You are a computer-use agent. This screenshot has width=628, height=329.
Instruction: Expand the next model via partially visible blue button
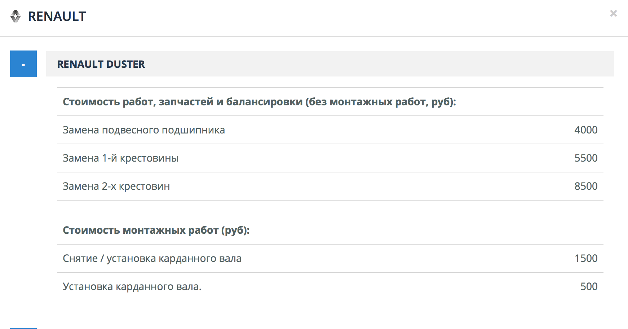point(23,328)
